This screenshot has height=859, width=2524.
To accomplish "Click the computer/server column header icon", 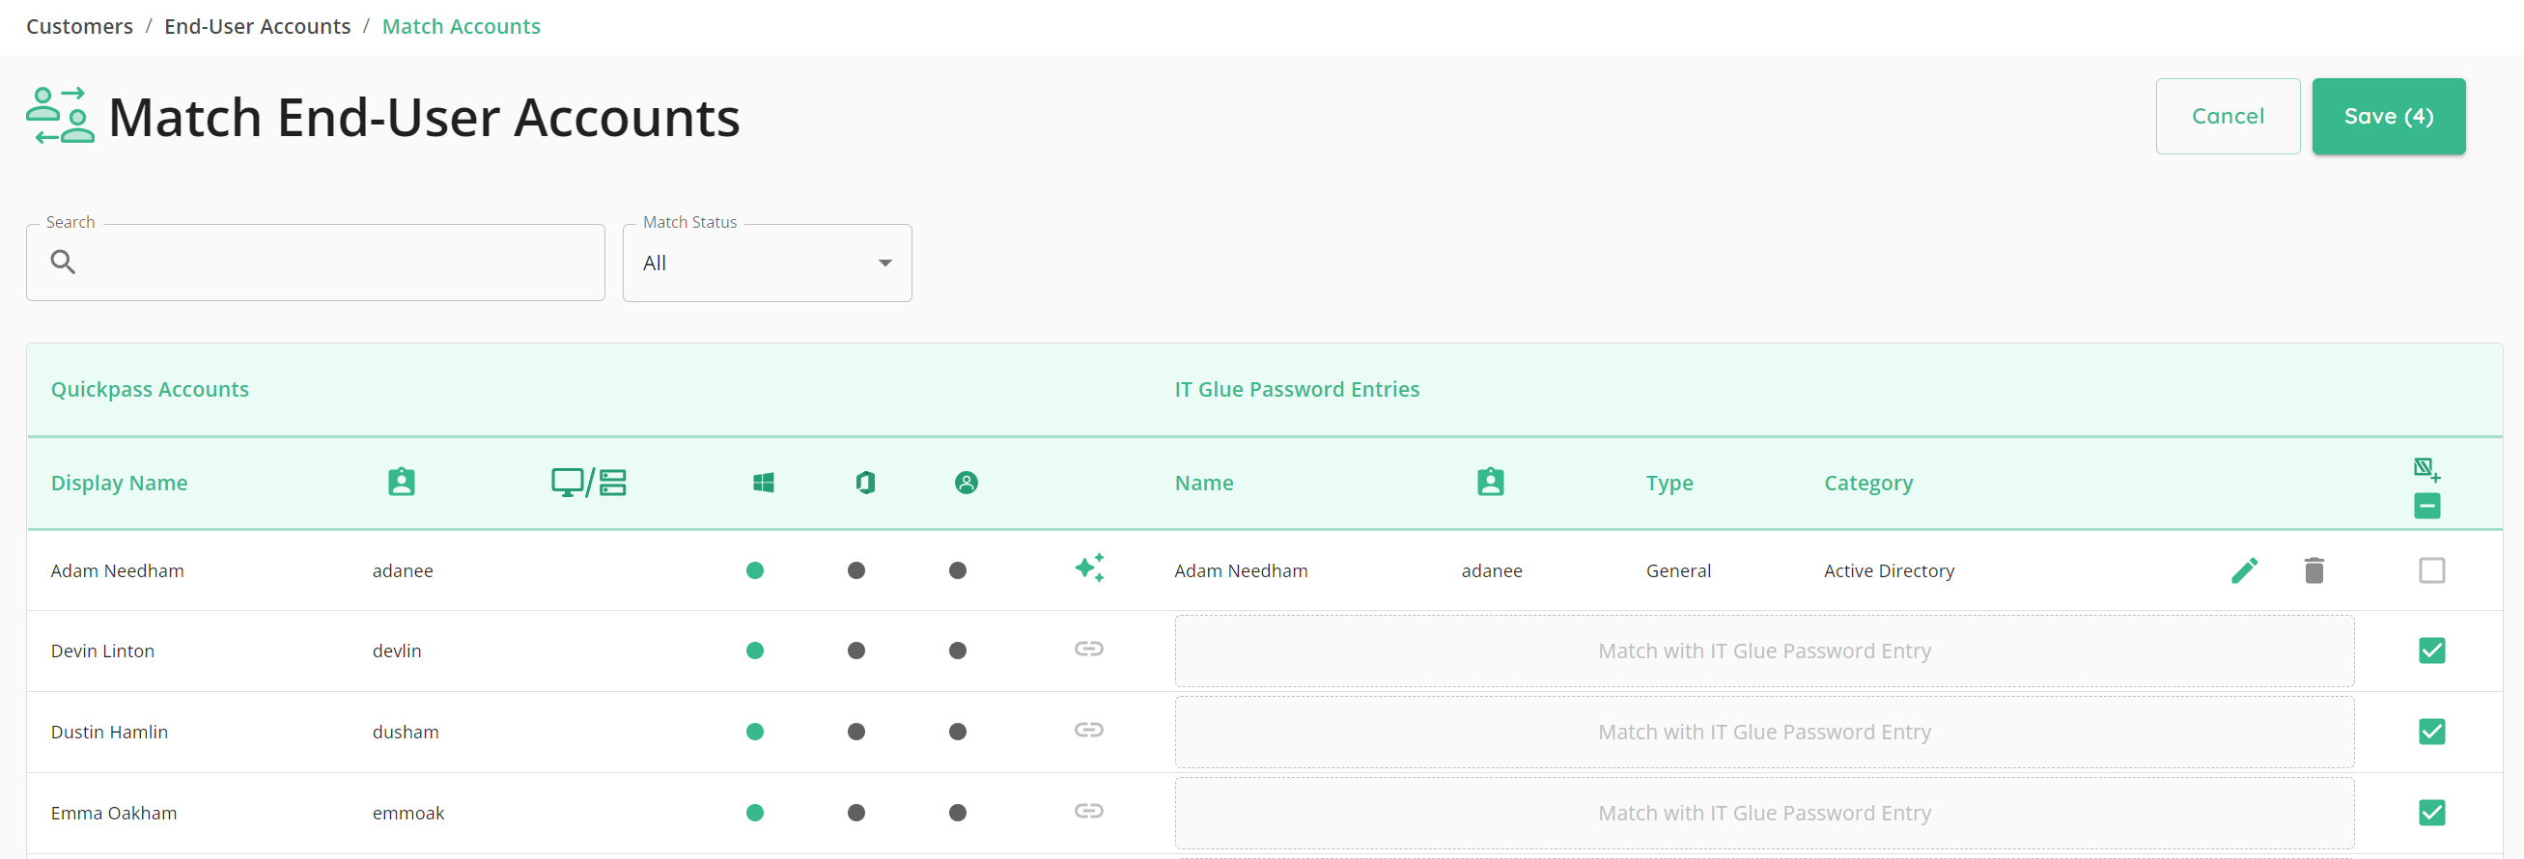I will 589,482.
